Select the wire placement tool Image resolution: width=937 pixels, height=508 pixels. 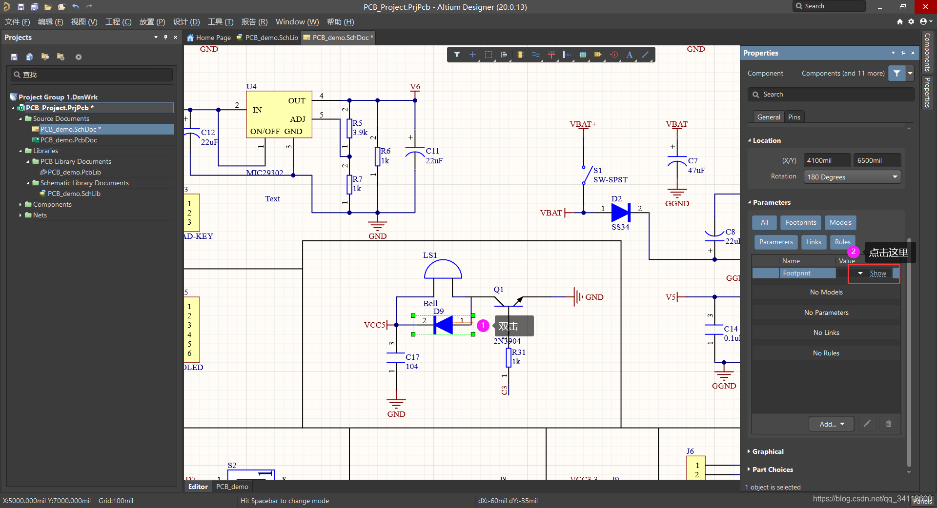(536, 55)
